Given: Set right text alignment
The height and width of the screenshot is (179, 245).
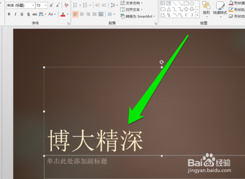Looking at the screenshot, I should pos(88,14).
